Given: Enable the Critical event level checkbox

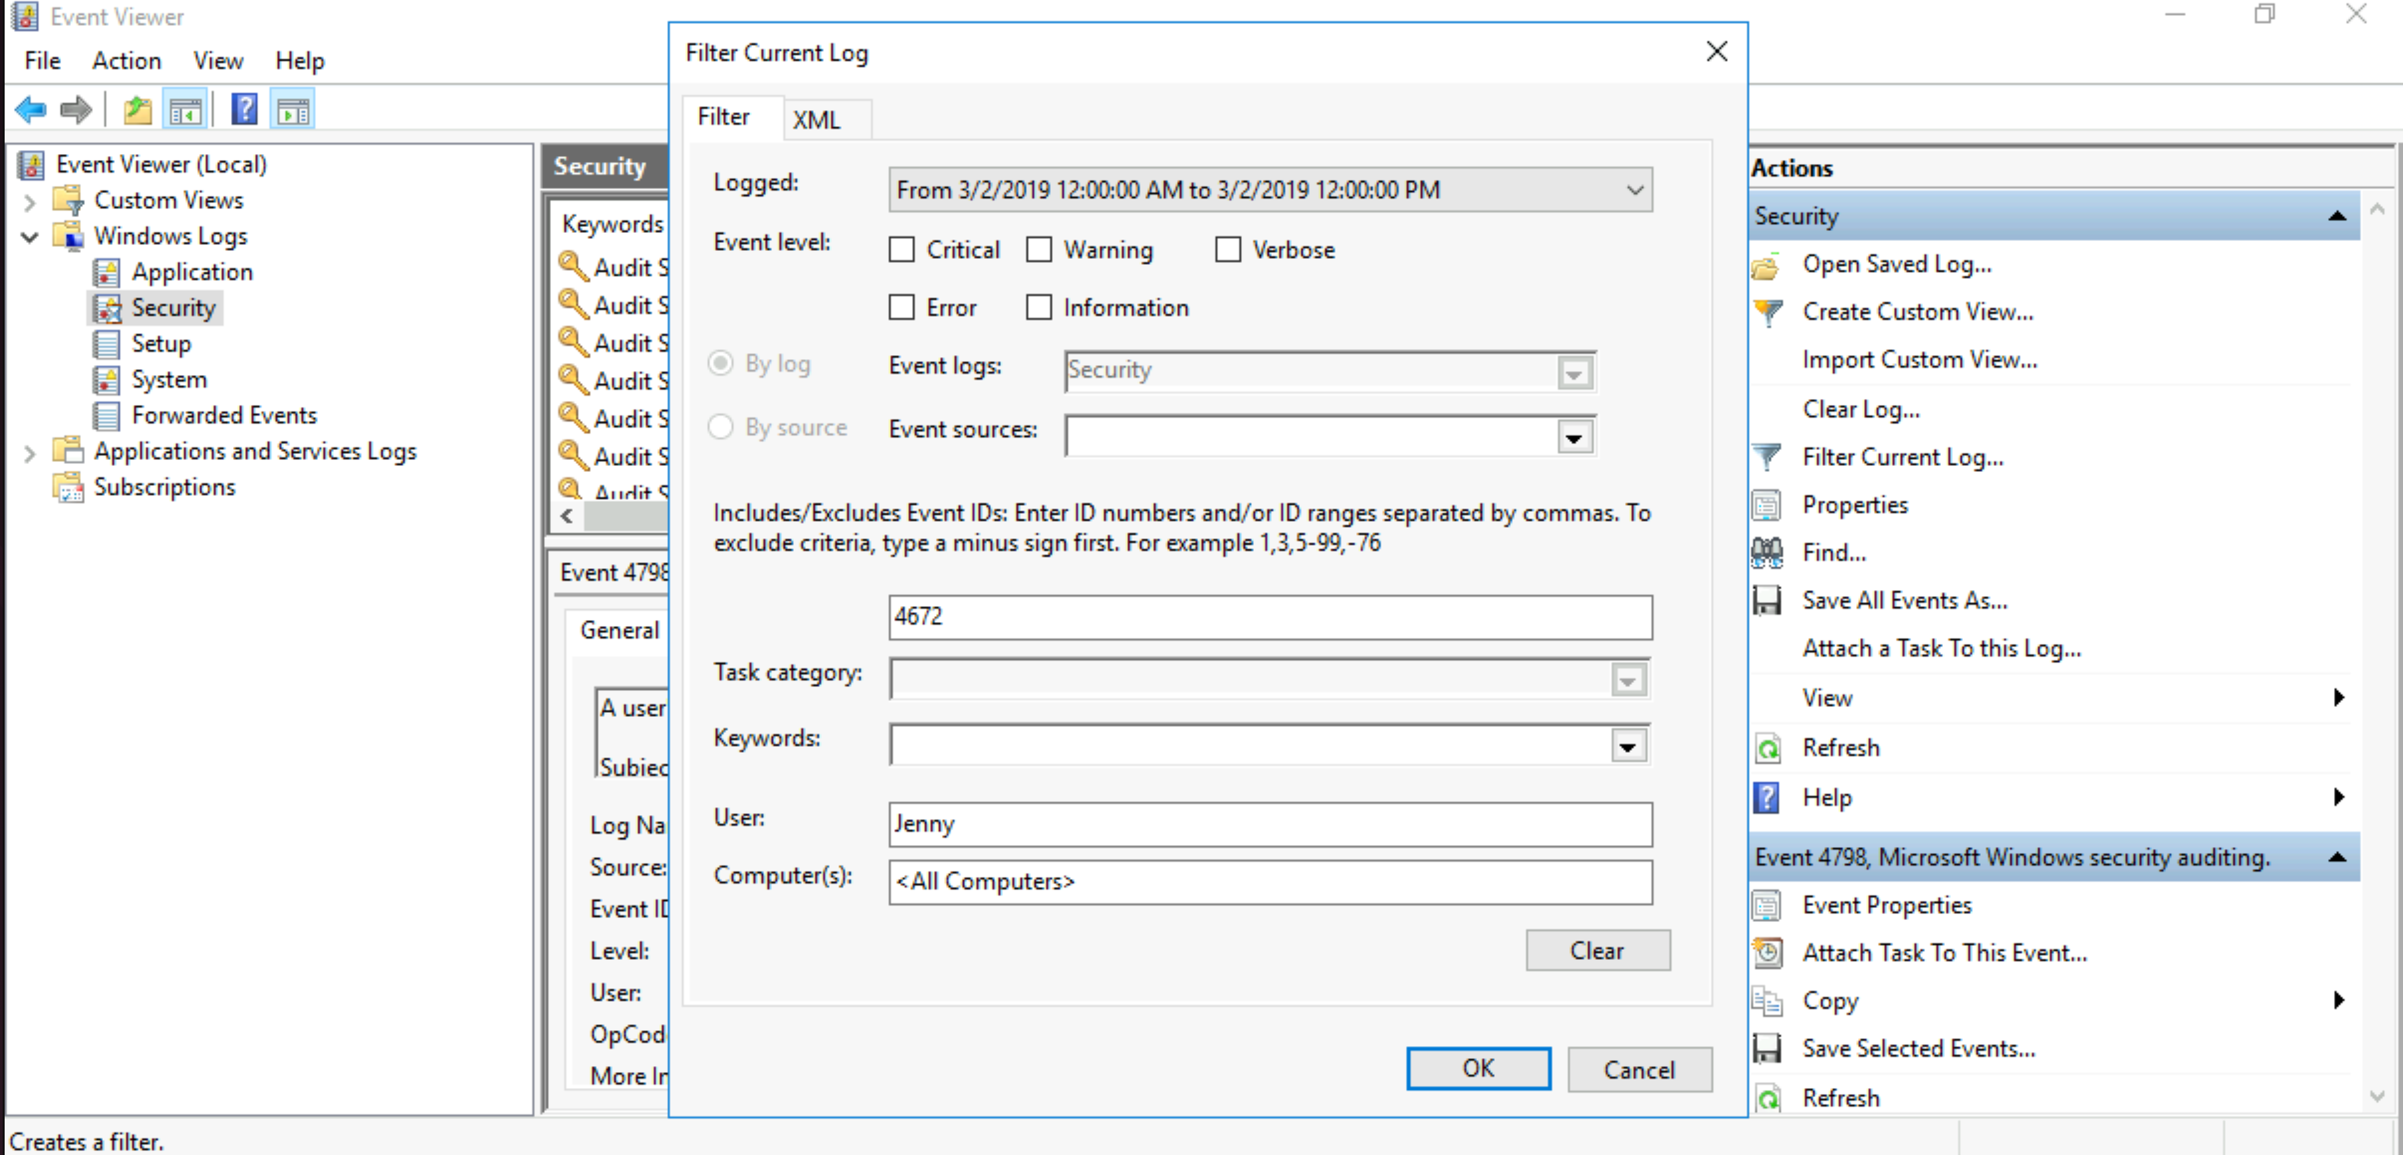Looking at the screenshot, I should tap(903, 250).
